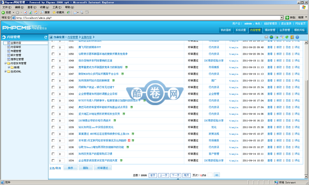
Task: Click the IE Back arrow icon
Action: [3, 12]
